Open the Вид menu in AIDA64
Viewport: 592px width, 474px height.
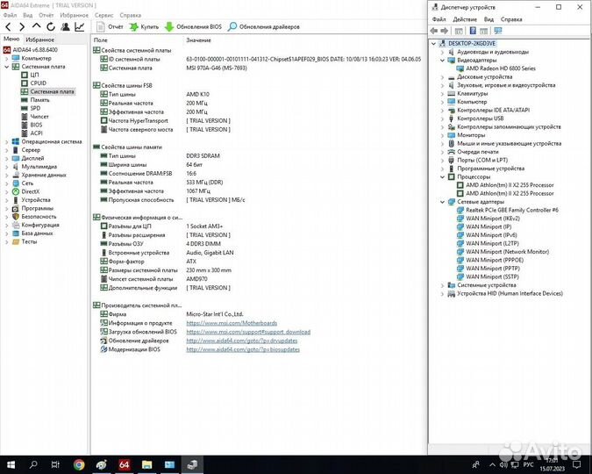pos(27,15)
